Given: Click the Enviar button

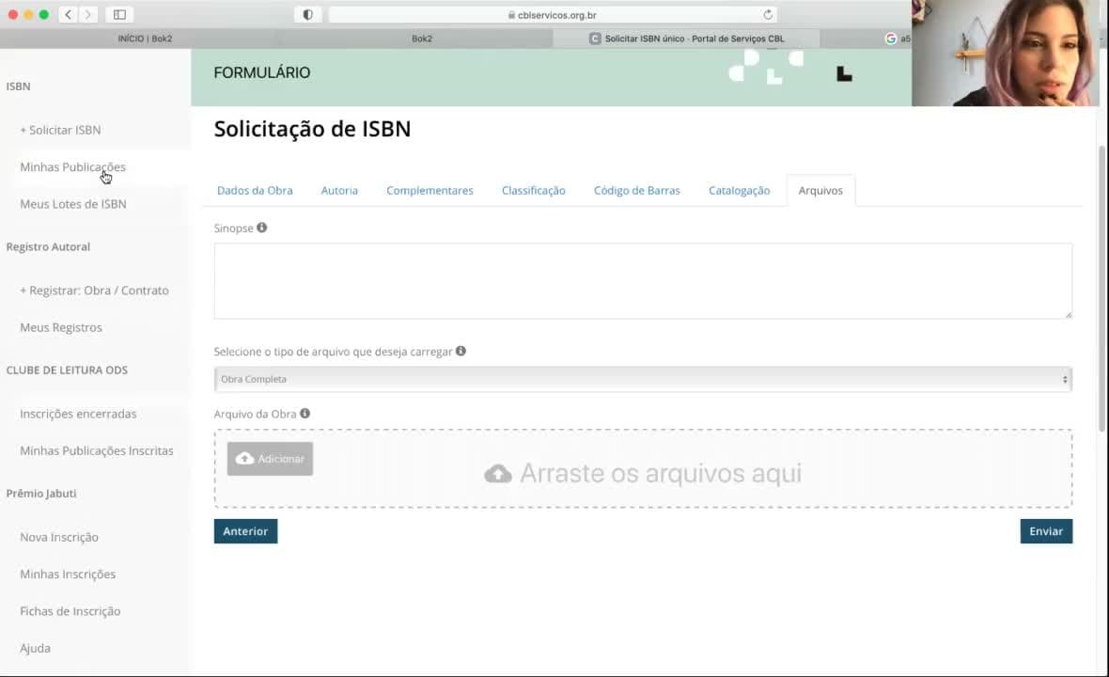Looking at the screenshot, I should pos(1046,531).
